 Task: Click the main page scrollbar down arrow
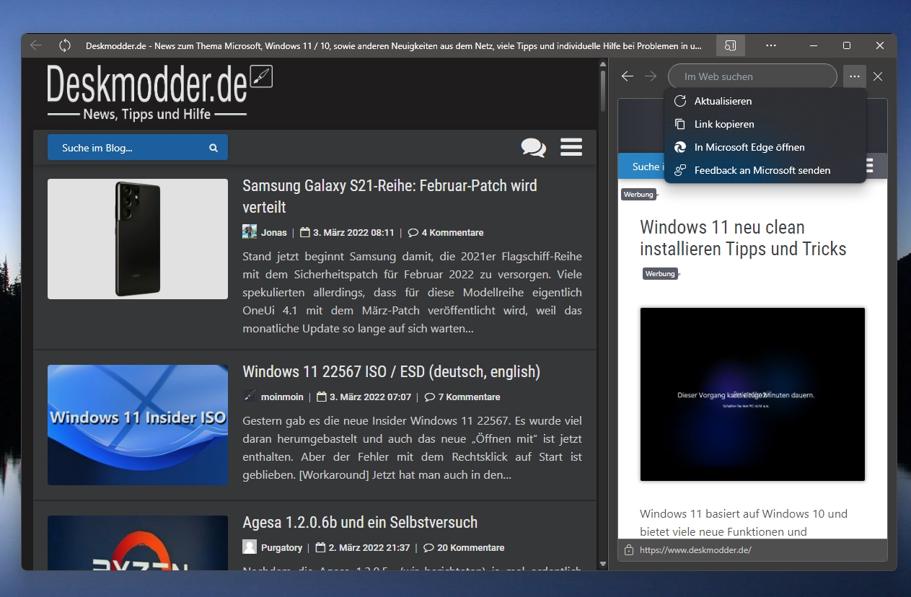pyautogui.click(x=603, y=563)
